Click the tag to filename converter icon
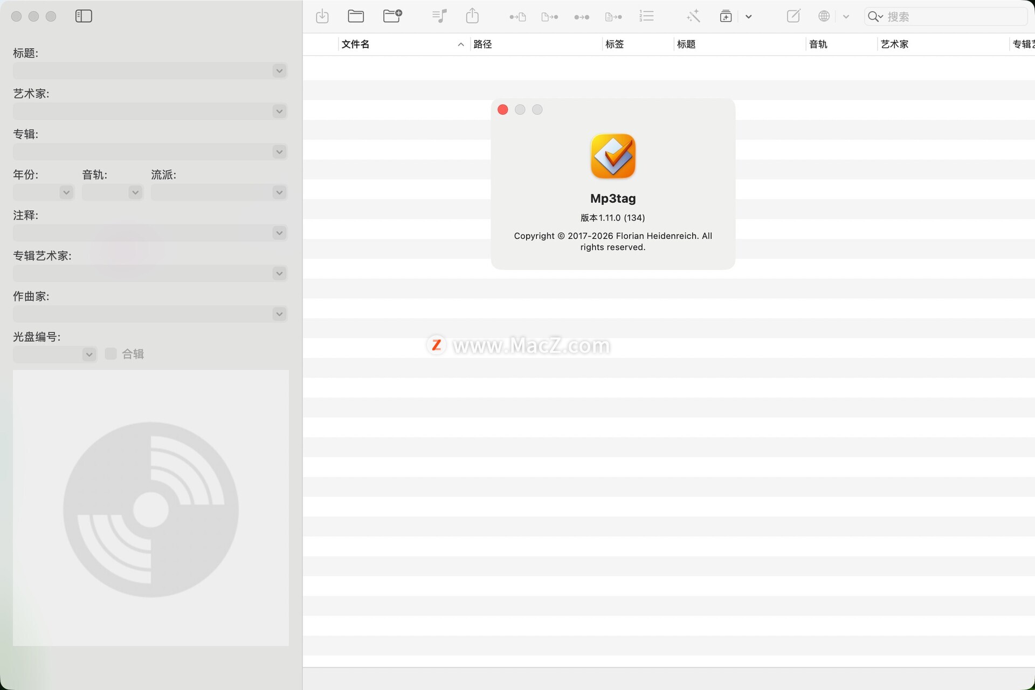Viewport: 1035px width, 690px height. tap(517, 17)
